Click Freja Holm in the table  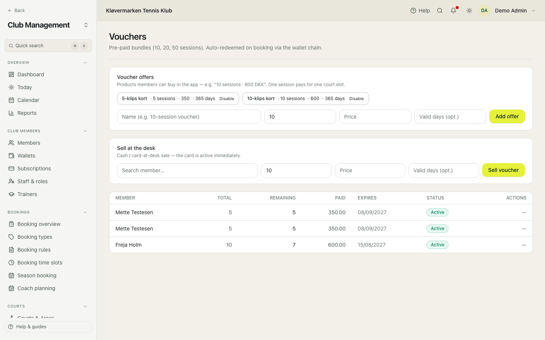pos(128,245)
